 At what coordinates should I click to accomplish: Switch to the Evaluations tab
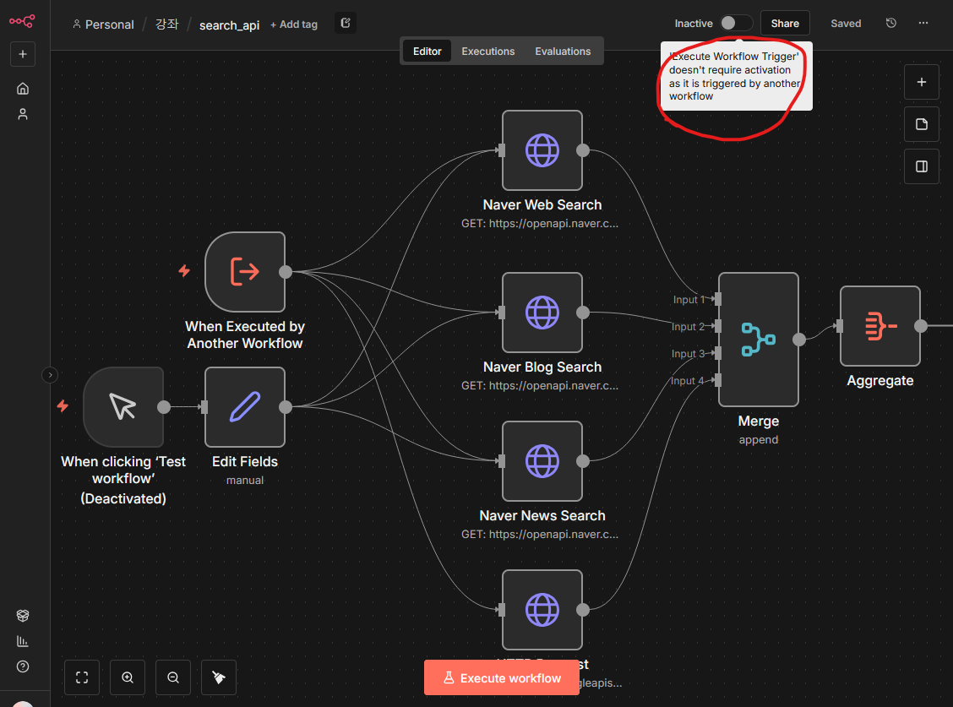[x=563, y=51]
